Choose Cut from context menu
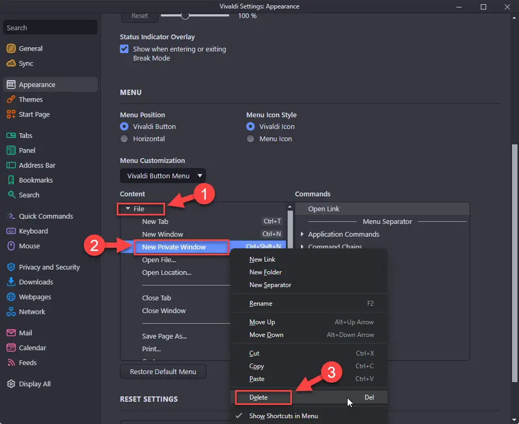This screenshot has width=519, height=424. pyautogui.click(x=309, y=353)
